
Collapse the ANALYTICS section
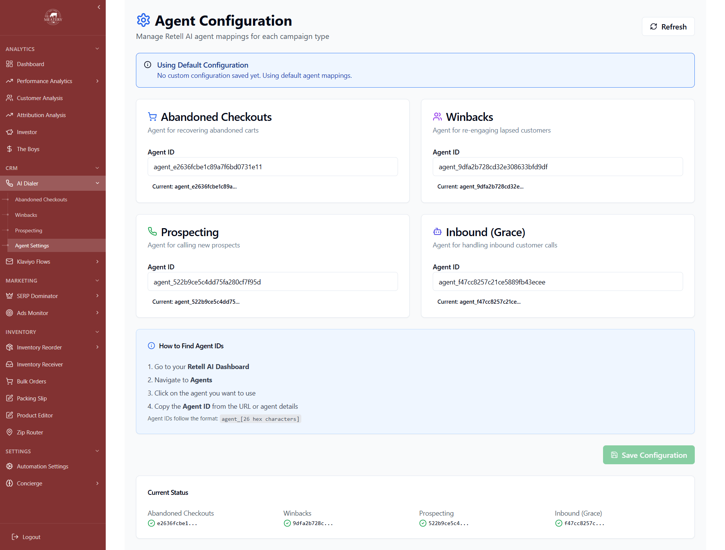point(97,48)
